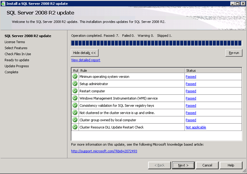Click the Next button
Image resolution: width=247 pixels, height=174 pixels.
183,165
